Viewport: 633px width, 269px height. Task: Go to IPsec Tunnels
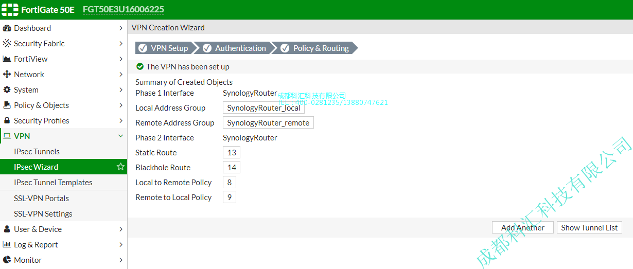click(63, 152)
